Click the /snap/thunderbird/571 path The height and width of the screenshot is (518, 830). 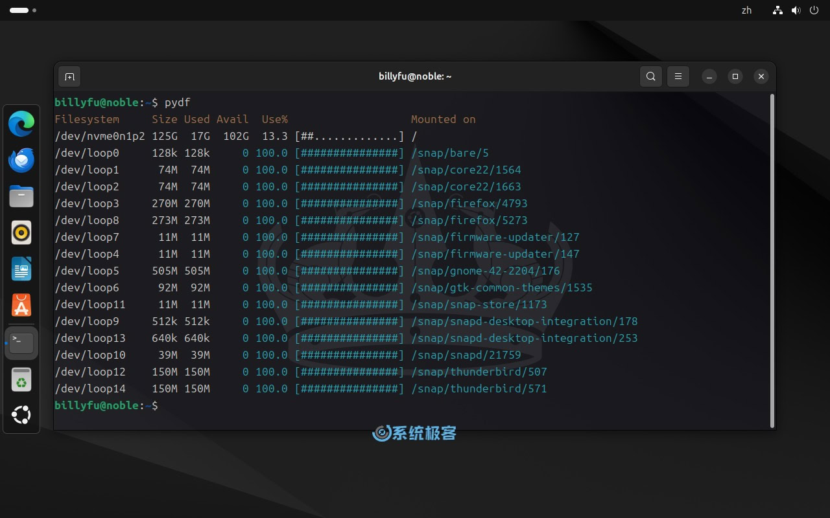[479, 388]
